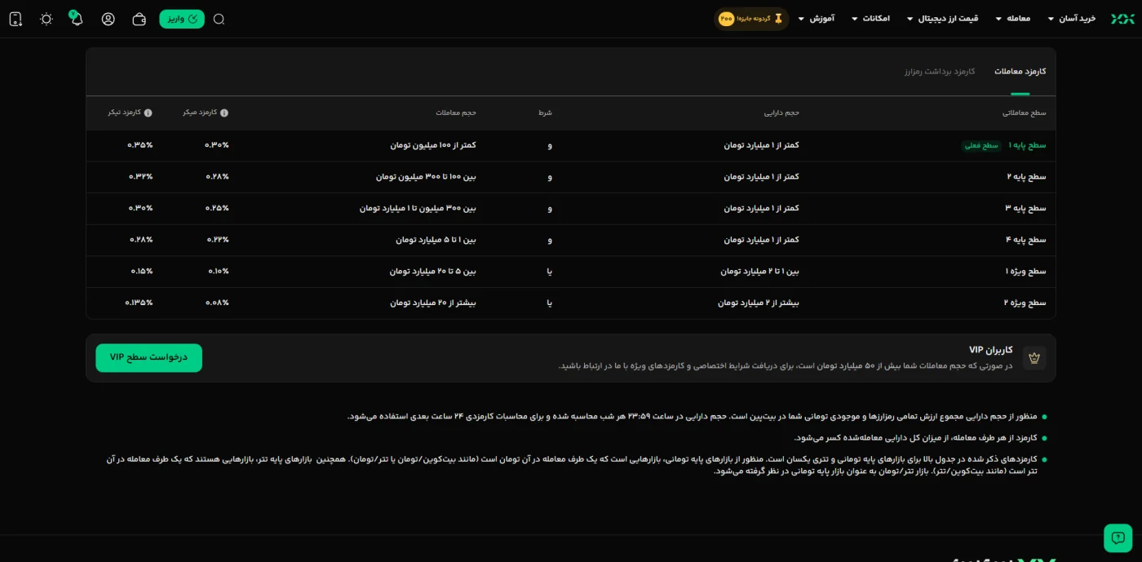Click بین ۳۰۰ میلیون تا ۱ میلیارد تومان cell

tap(418, 208)
